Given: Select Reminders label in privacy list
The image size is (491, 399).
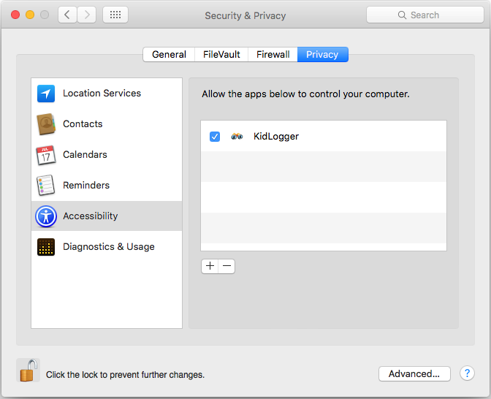Looking at the screenshot, I should coord(86,186).
